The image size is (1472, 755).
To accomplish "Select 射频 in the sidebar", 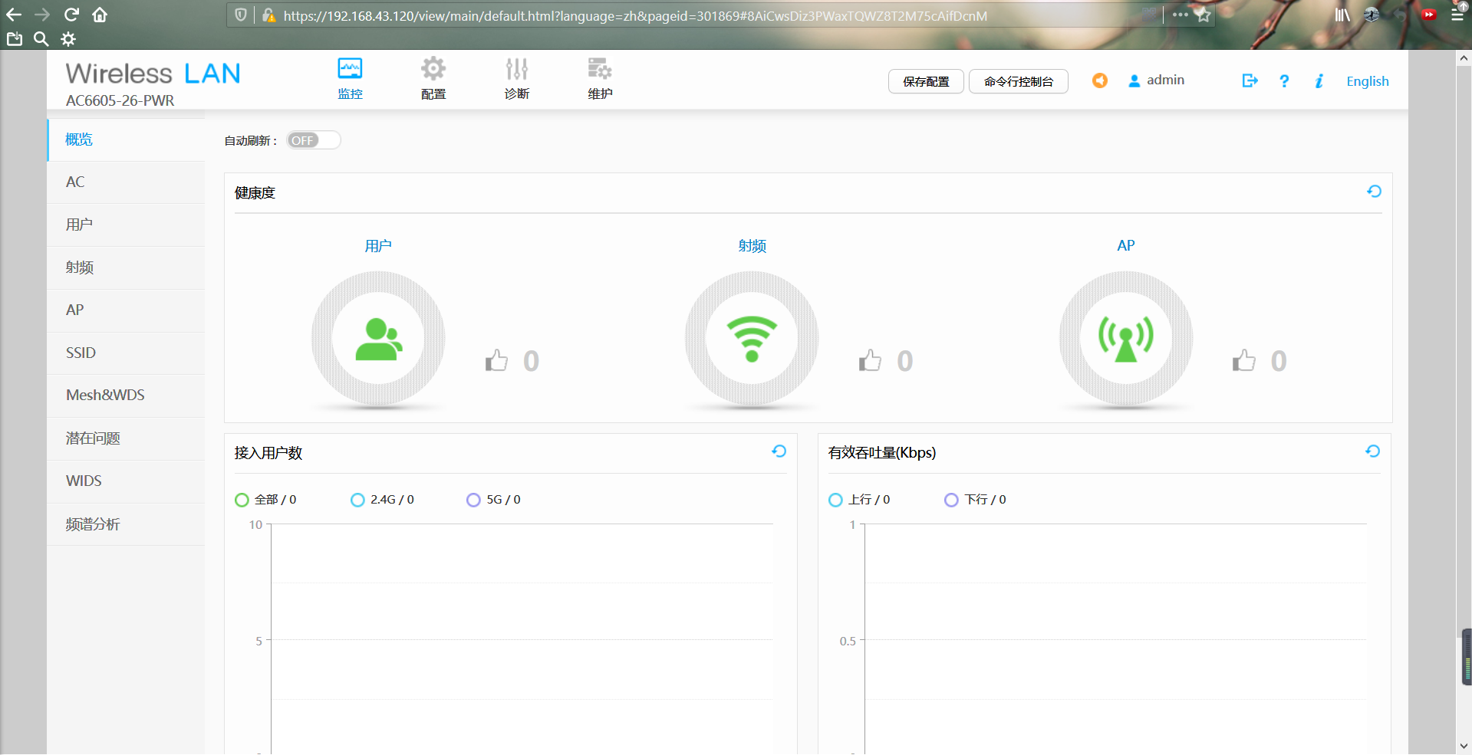I will [x=126, y=268].
